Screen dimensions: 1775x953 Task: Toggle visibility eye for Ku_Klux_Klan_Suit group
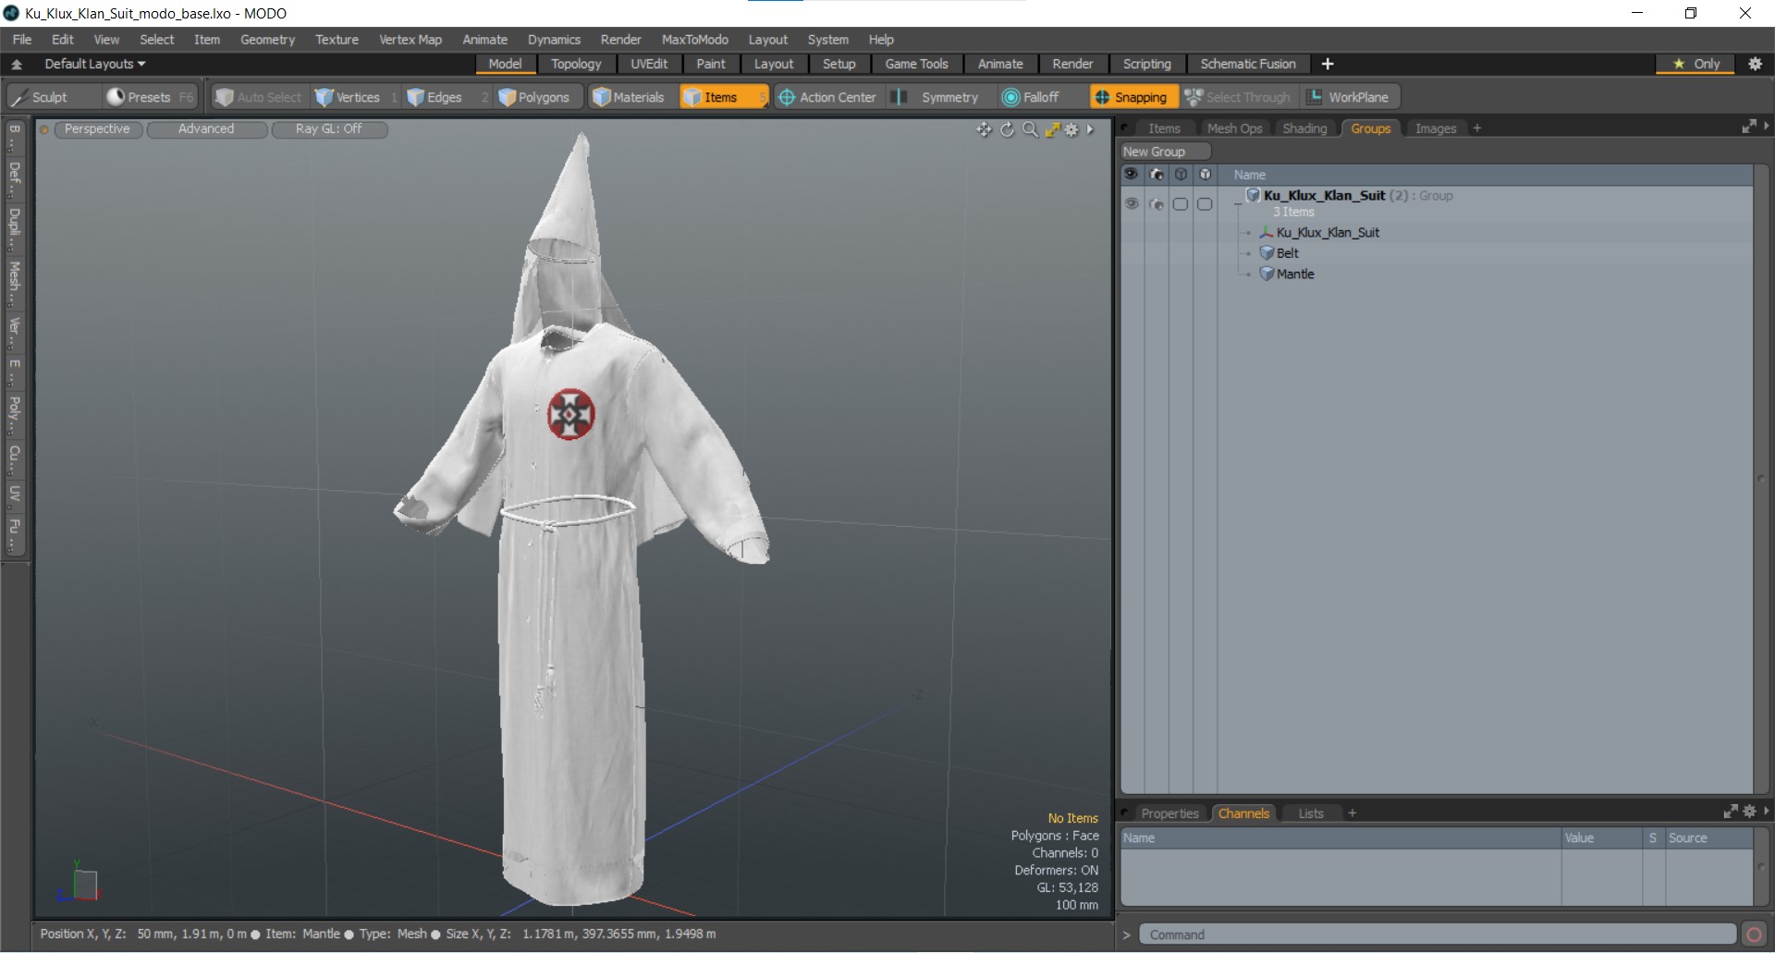(x=1132, y=204)
